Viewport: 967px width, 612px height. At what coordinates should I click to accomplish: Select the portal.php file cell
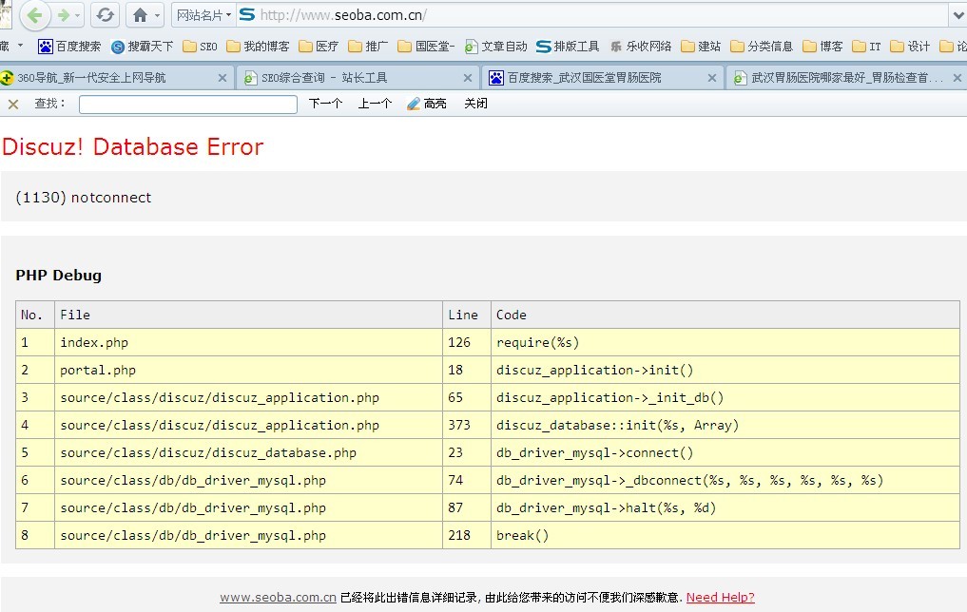pos(248,370)
